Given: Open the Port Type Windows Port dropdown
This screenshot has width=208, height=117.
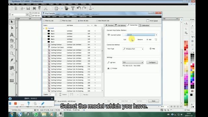Looking at the screenshot, I should pos(143,49).
